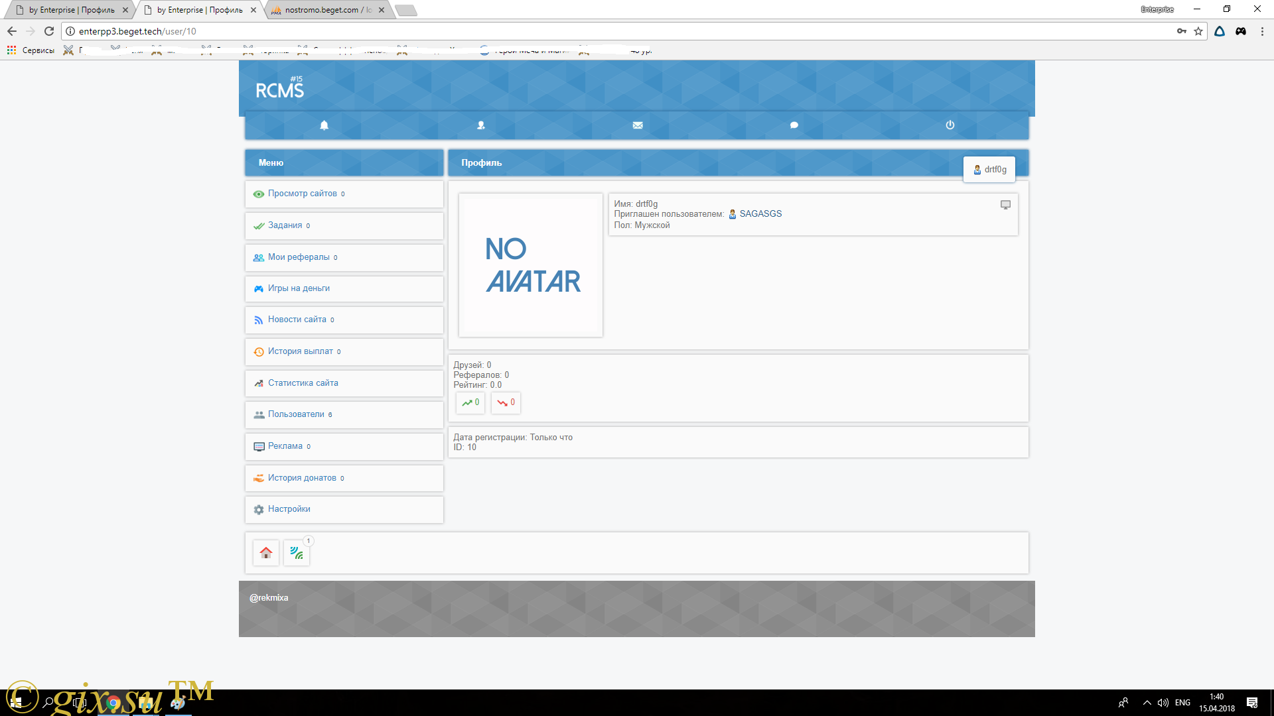Click the gamepad icon beside Игры на деньги
This screenshot has width=1274, height=716.
pos(259,289)
